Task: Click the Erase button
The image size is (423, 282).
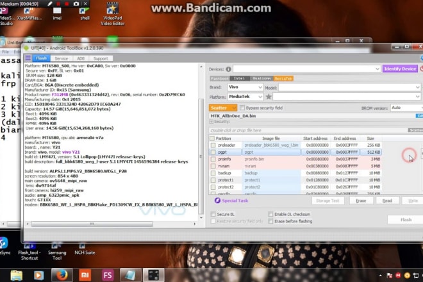Action: 361,201
